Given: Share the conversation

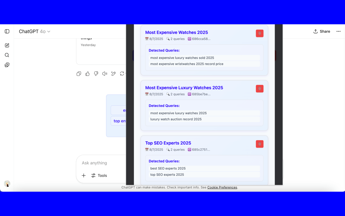Looking at the screenshot, I should pyautogui.click(x=322, y=31).
